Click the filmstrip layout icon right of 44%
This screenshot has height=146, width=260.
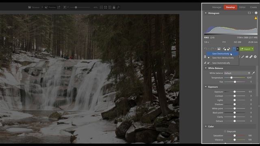point(101,7)
